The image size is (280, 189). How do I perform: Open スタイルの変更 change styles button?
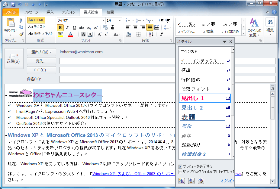point(254,27)
